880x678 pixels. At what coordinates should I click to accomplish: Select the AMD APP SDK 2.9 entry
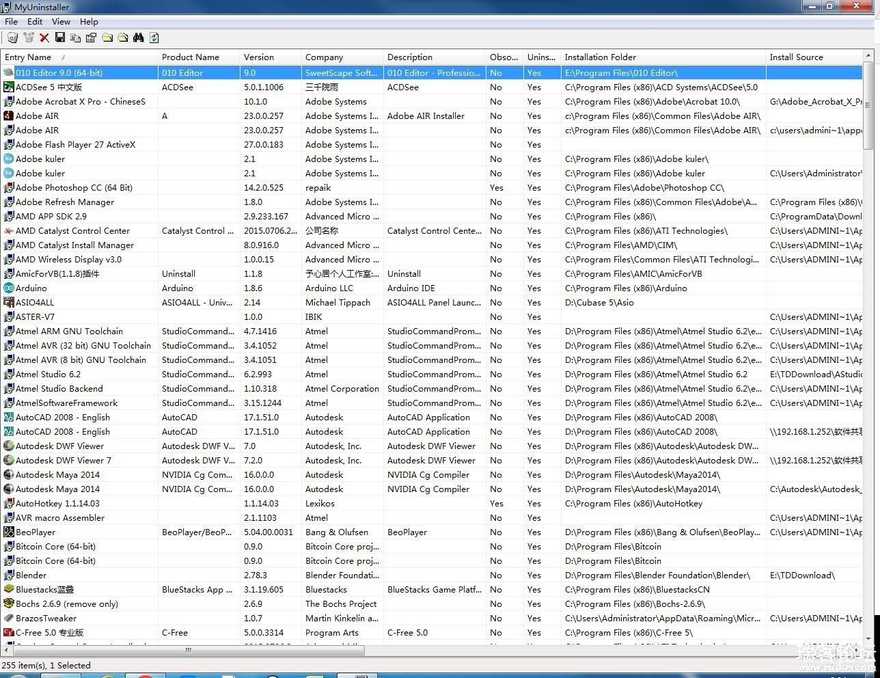(x=51, y=216)
